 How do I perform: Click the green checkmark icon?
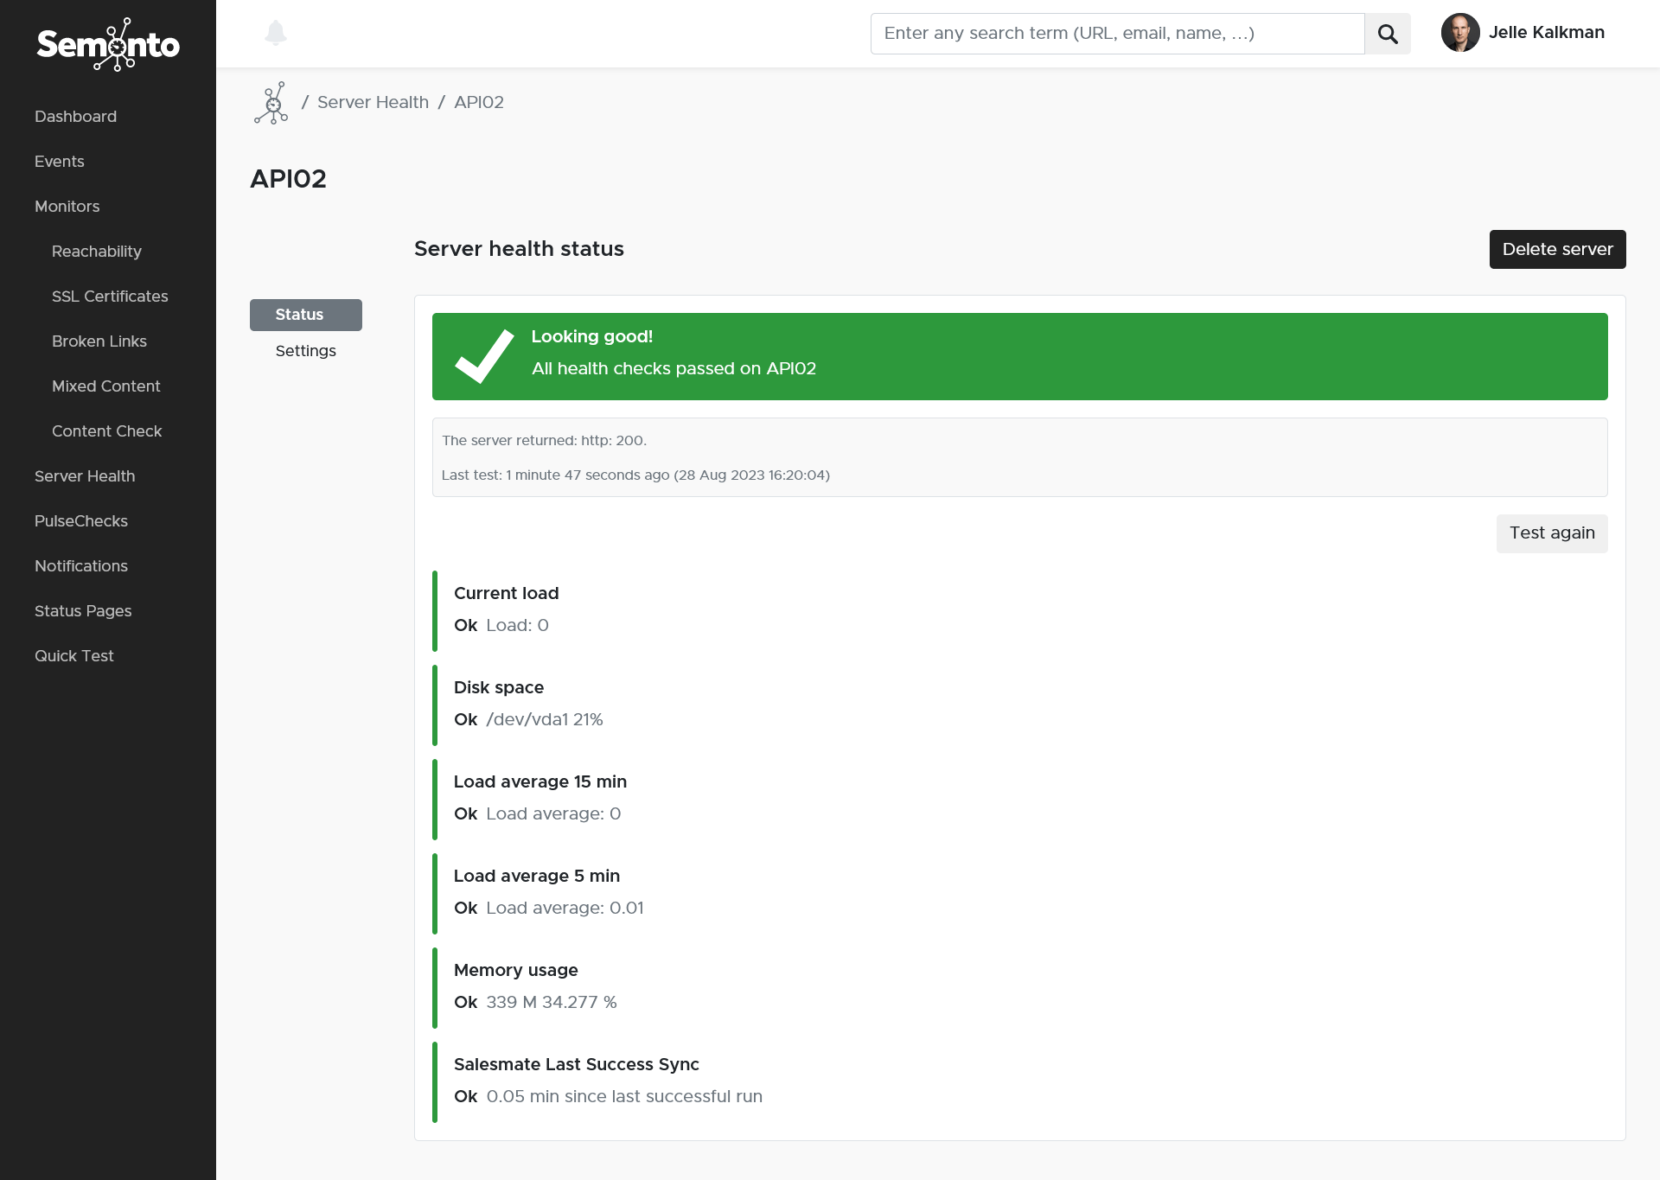coord(484,355)
